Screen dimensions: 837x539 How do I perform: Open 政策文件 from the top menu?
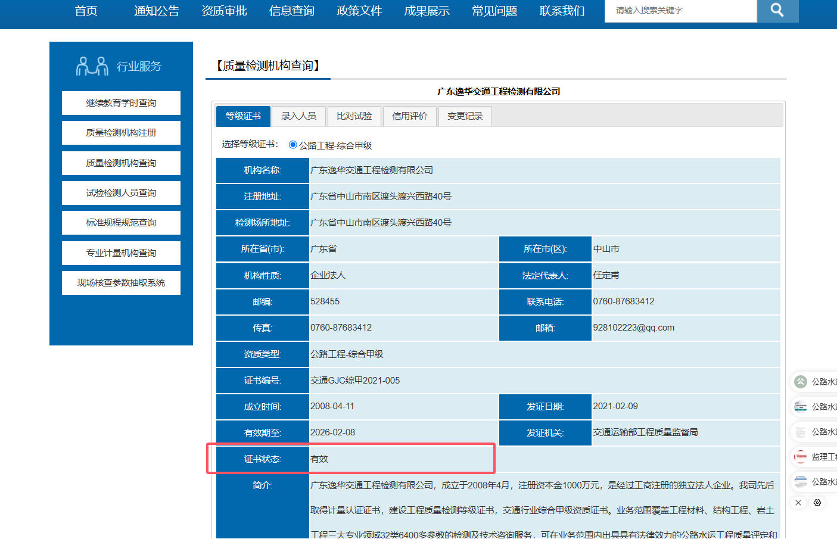(x=359, y=11)
